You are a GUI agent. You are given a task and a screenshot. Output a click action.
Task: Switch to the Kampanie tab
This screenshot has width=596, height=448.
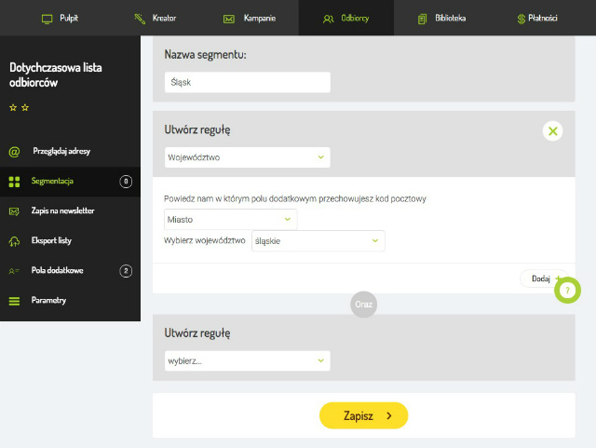[x=250, y=18]
